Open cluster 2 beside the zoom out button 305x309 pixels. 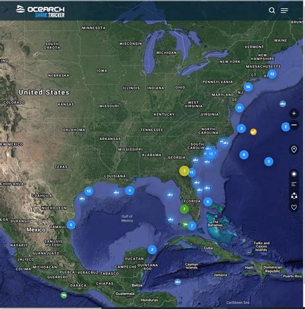tap(286, 127)
